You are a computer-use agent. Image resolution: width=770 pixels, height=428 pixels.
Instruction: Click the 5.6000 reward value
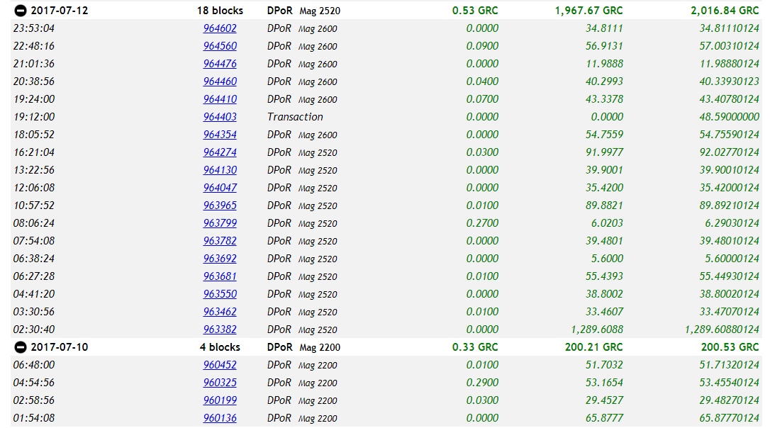click(x=607, y=258)
